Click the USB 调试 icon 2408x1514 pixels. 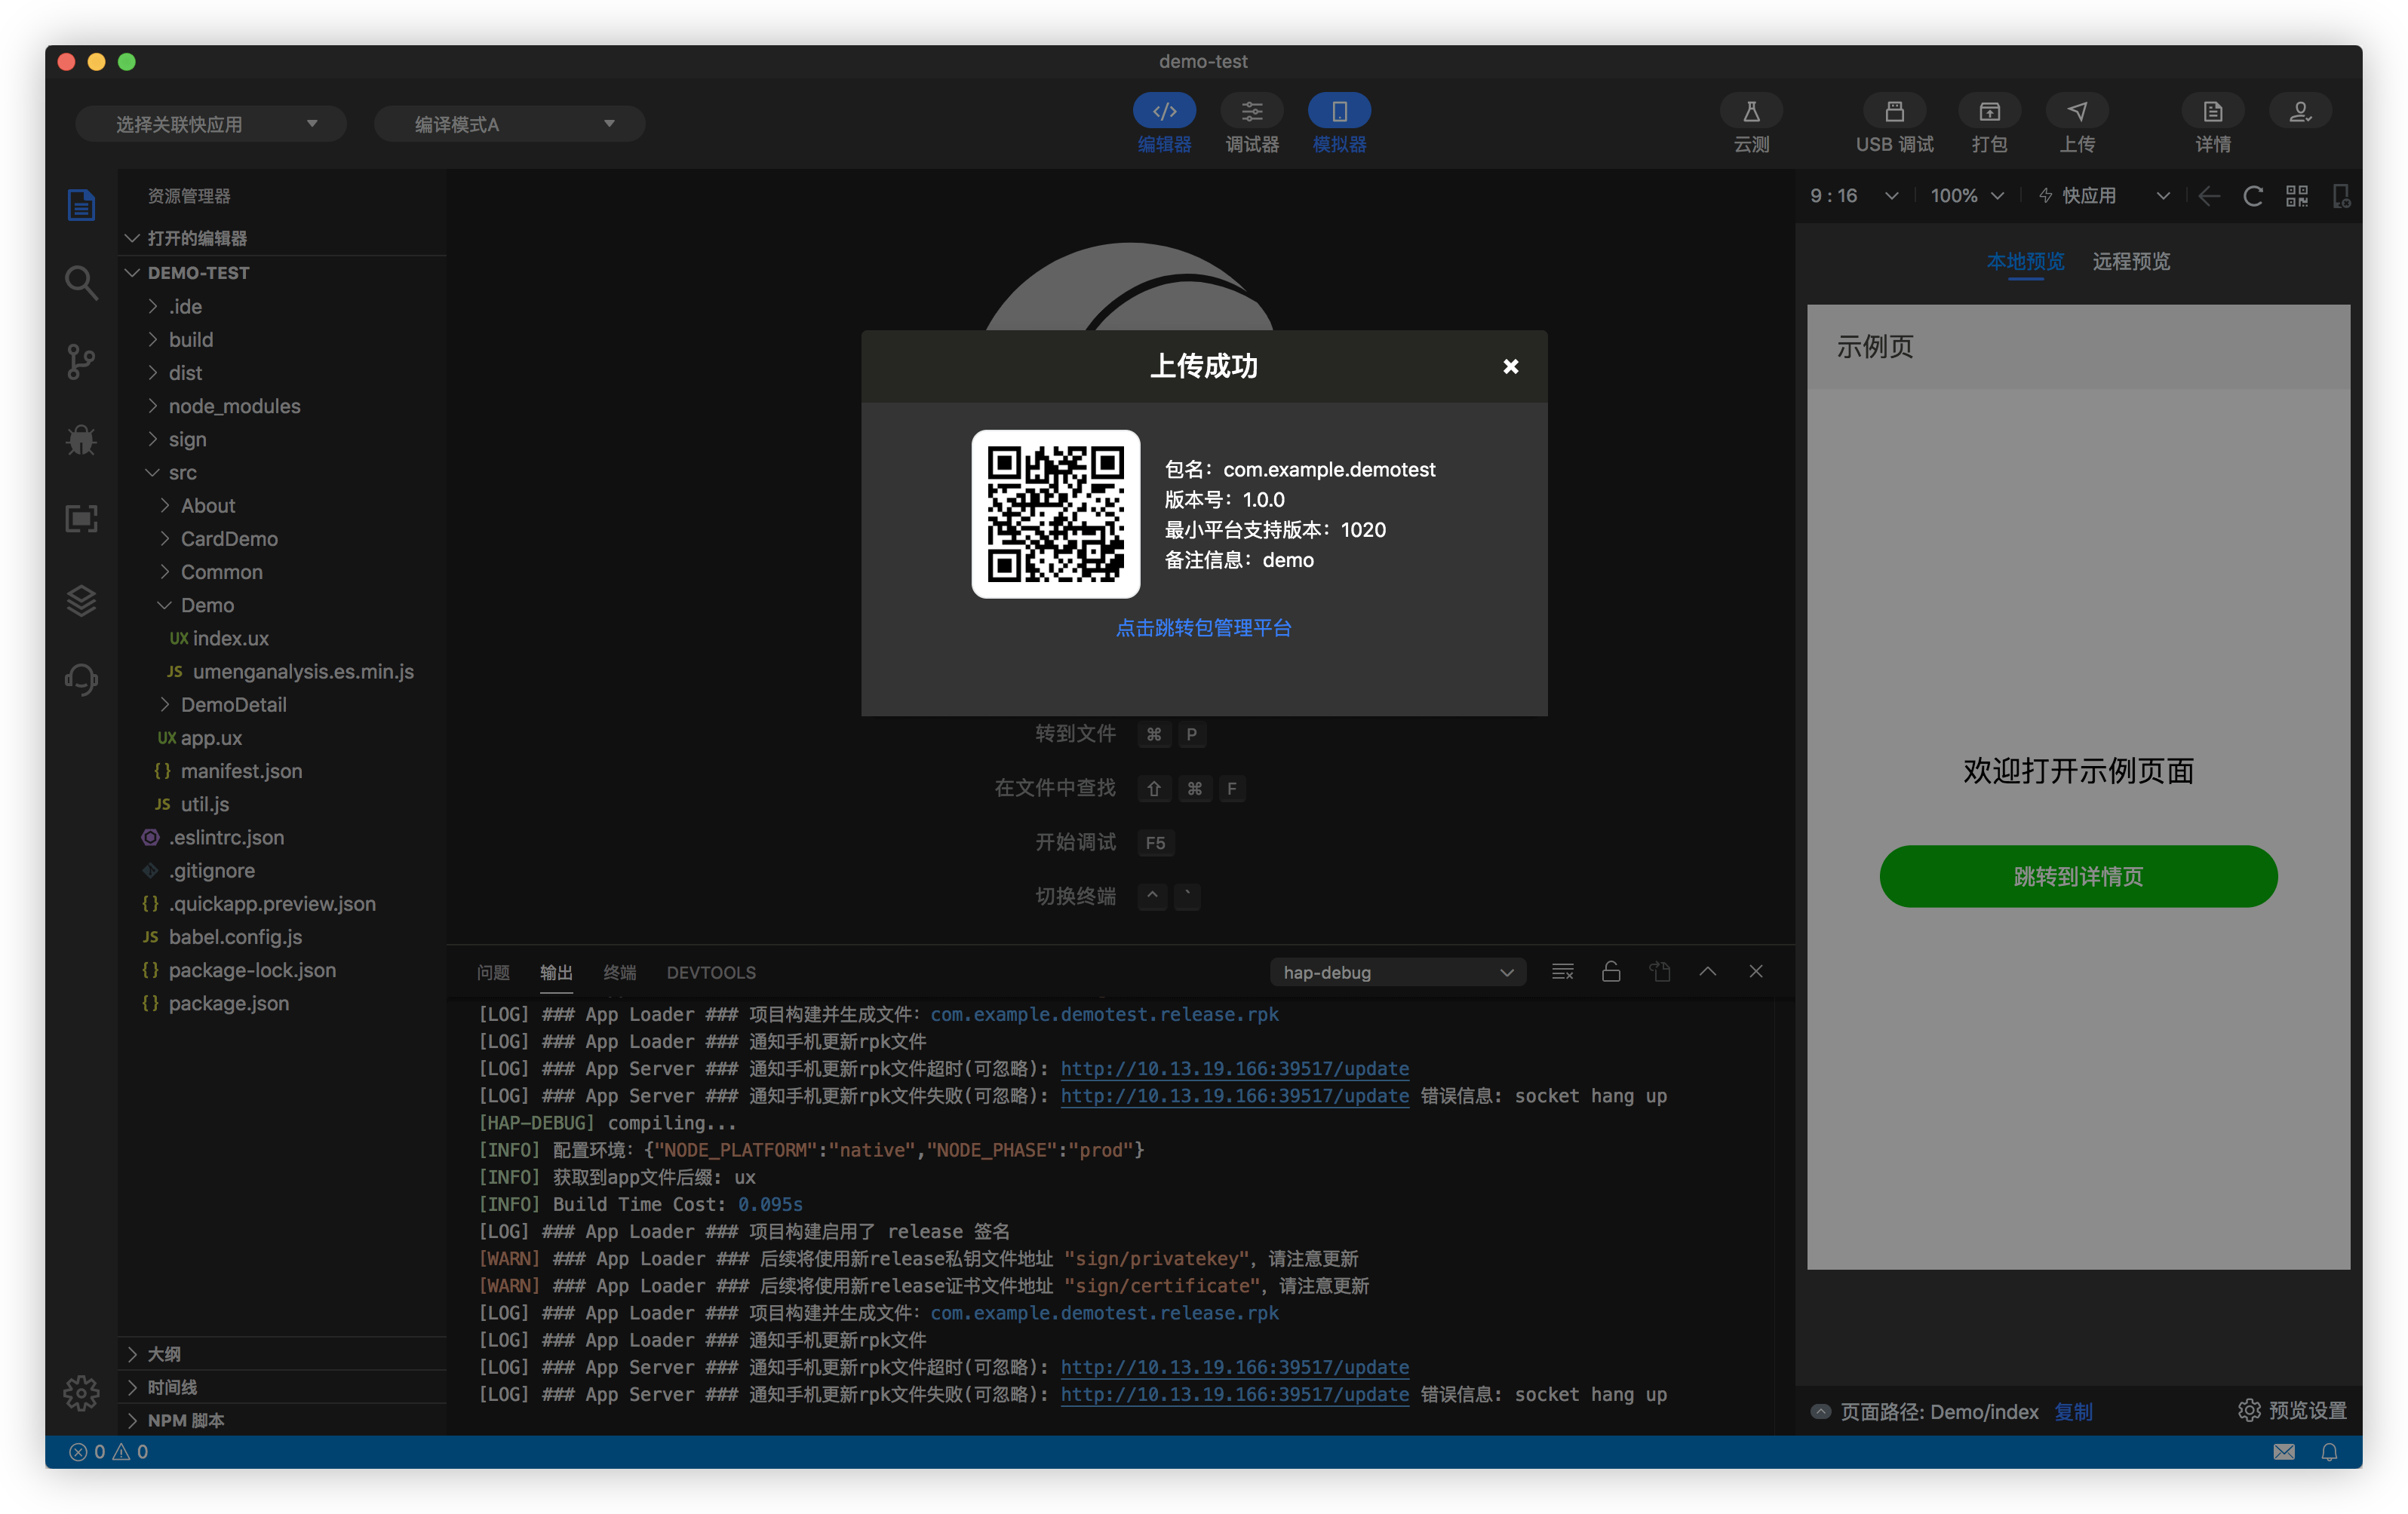pos(1893,112)
